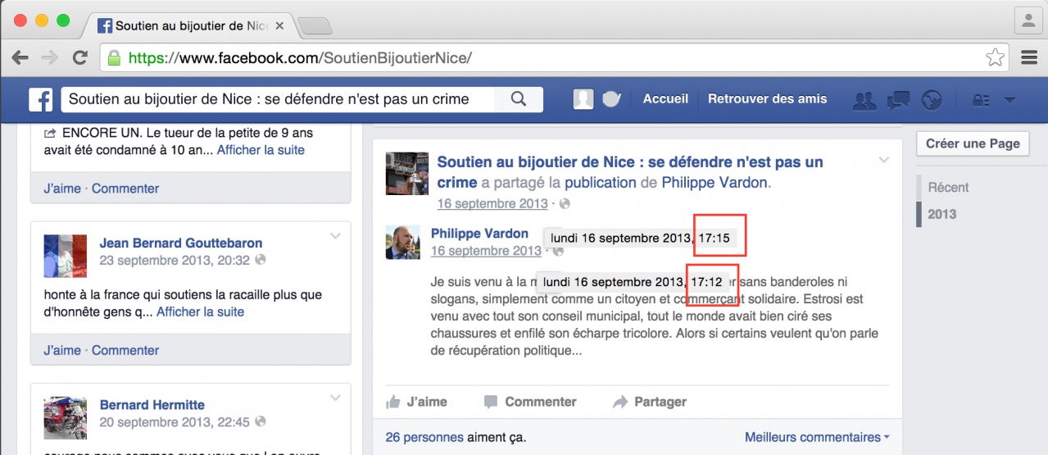1048x455 pixels.
Task: Open Jean Bernard Gouttebaron profile link
Action: click(181, 243)
